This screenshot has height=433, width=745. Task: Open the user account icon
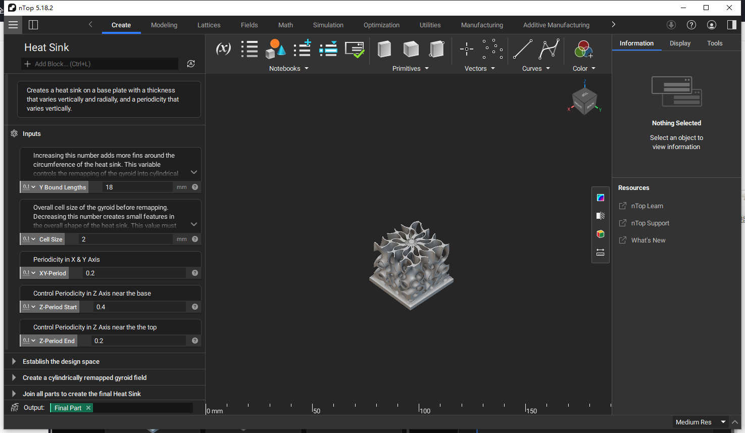[x=712, y=25]
